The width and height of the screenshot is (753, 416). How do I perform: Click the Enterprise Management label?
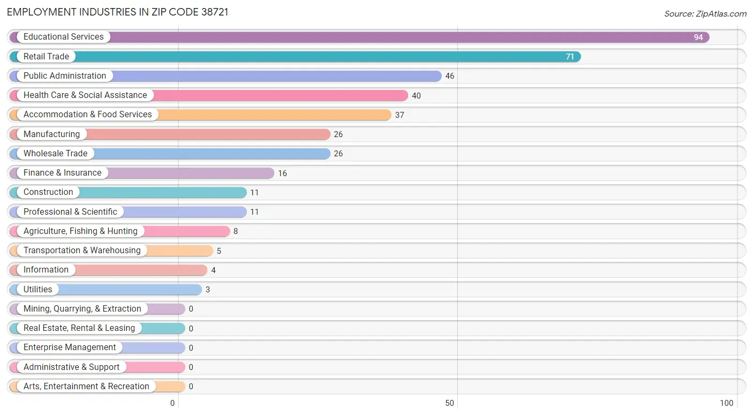click(70, 347)
